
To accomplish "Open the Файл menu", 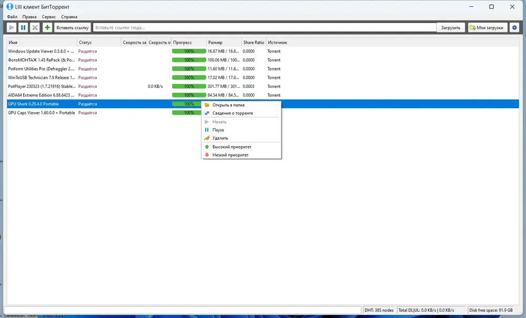I will (12, 17).
